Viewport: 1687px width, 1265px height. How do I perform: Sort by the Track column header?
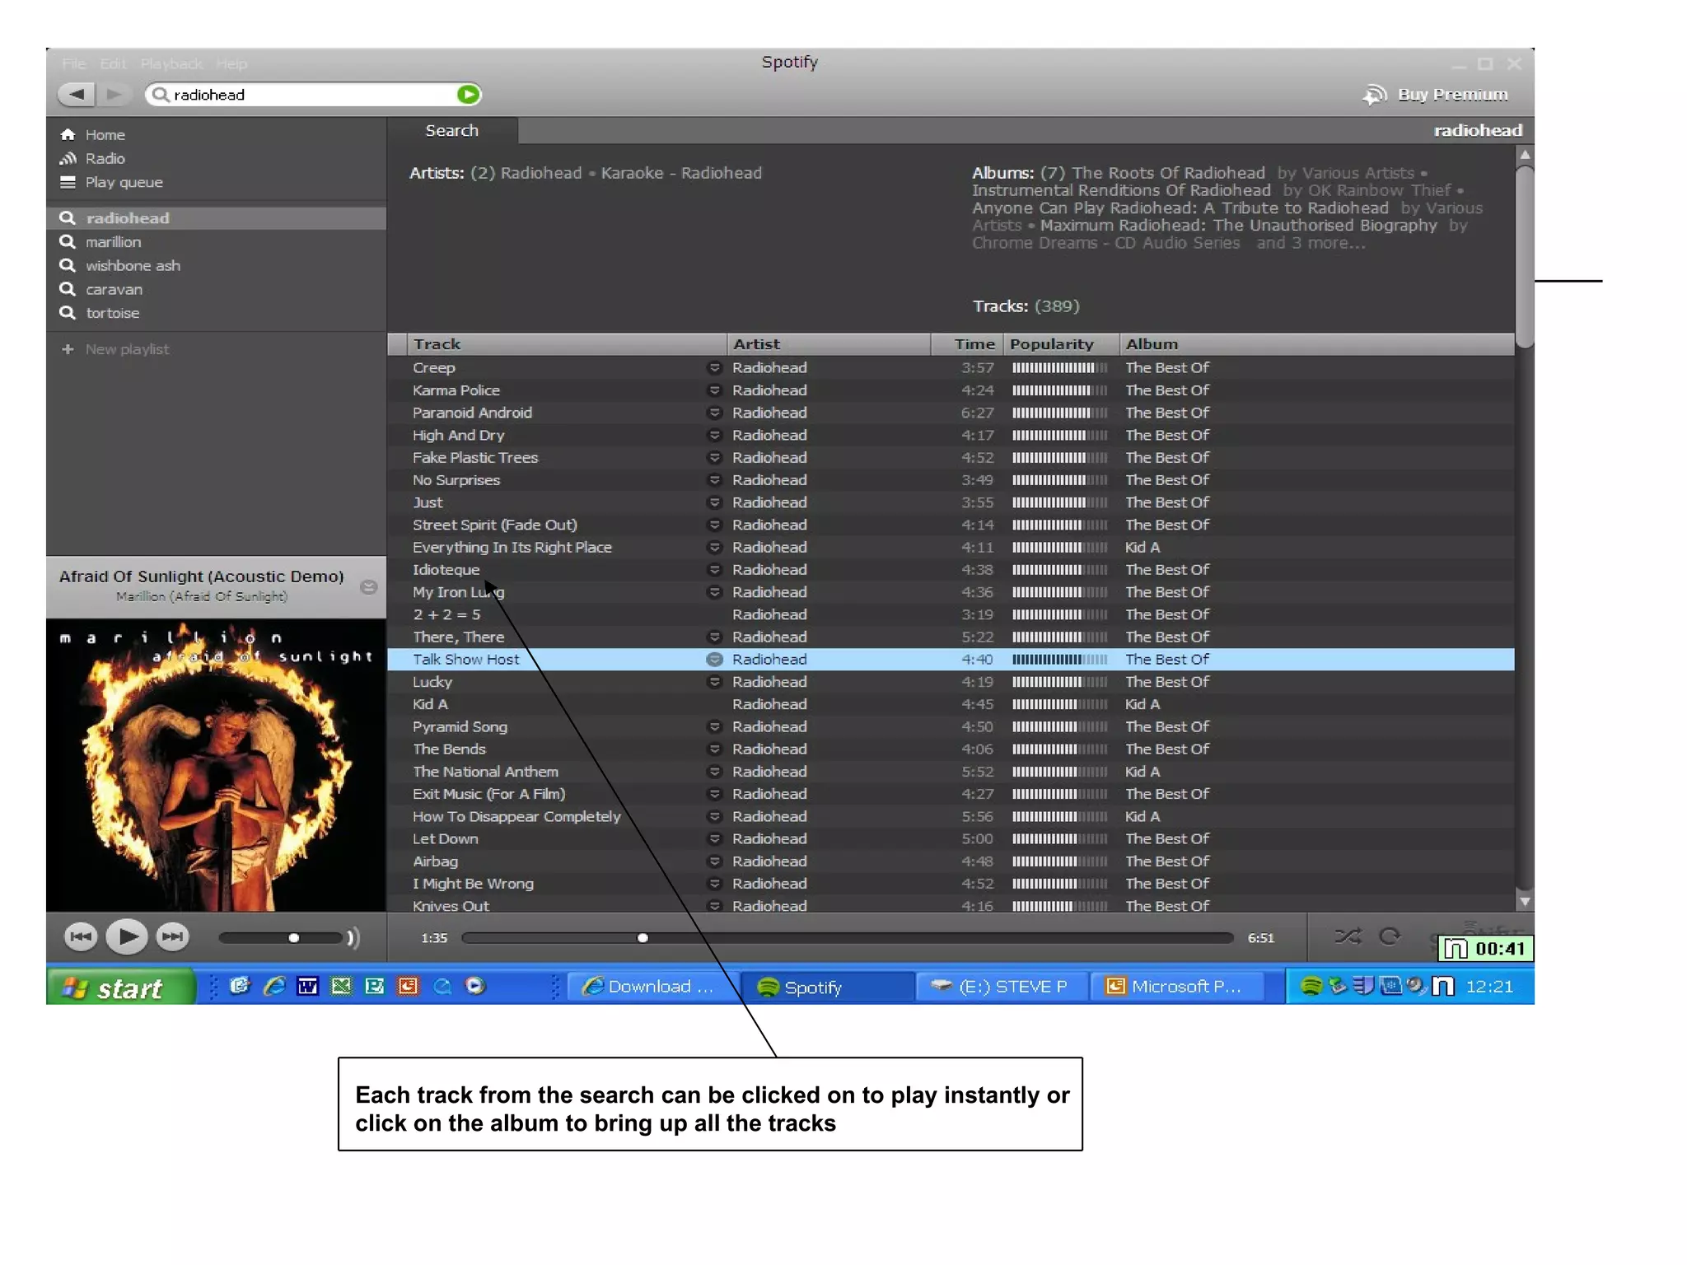coord(567,344)
